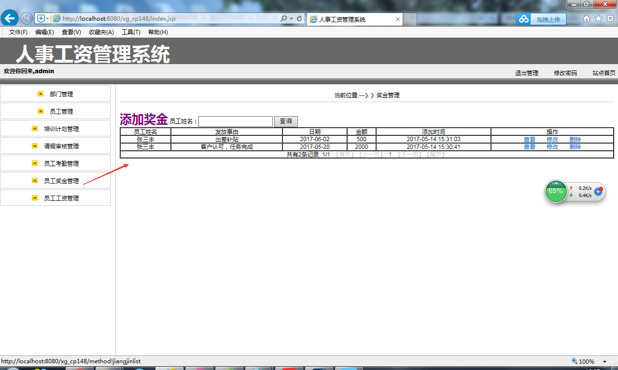Click 查看 for the 出差补贴 row
The height and width of the screenshot is (370, 618).
coord(530,140)
